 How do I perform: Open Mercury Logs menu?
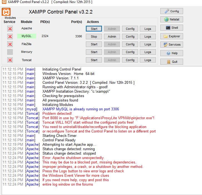coord(148,52)
